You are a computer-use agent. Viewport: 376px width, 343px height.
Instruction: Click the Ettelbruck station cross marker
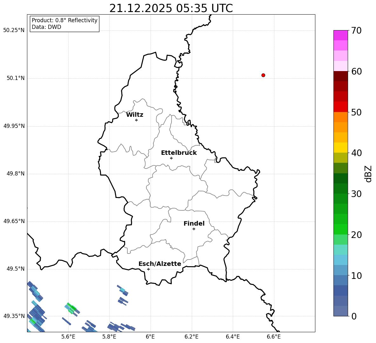(171, 158)
